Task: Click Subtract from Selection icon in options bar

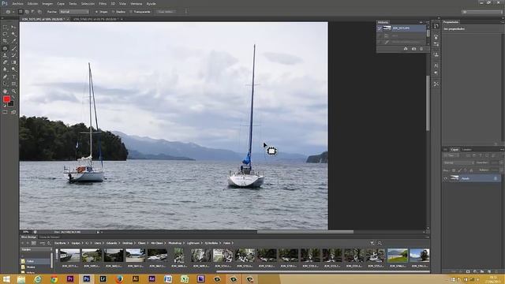Action: [x=33, y=12]
